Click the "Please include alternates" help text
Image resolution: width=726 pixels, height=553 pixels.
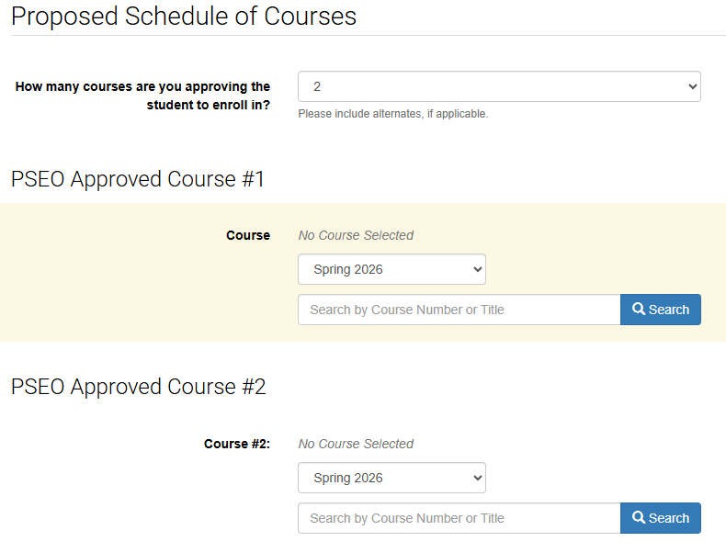tap(392, 114)
